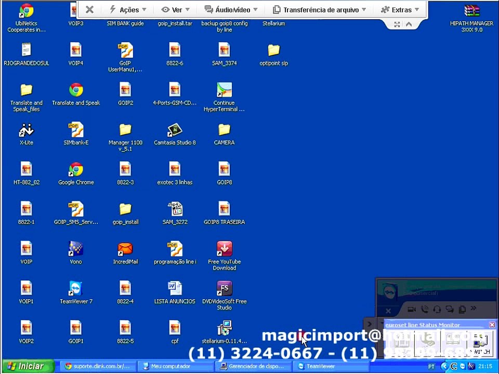Open the Stellarium desktop icon
Viewport: 499px width, 374px height.
pos(273,23)
